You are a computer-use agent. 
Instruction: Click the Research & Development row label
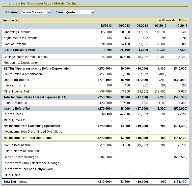pyautogui.click(x=21, y=63)
